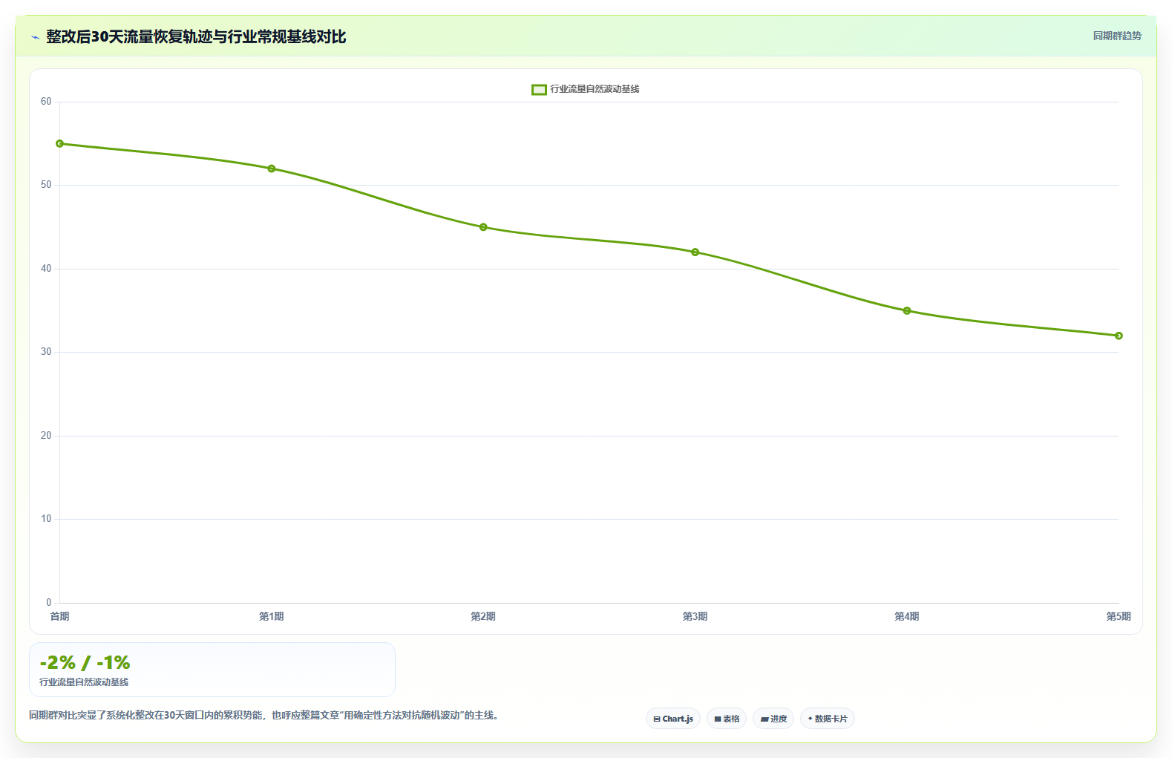Click the y-axis value 10
This screenshot has width=1172, height=758.
tap(46, 519)
